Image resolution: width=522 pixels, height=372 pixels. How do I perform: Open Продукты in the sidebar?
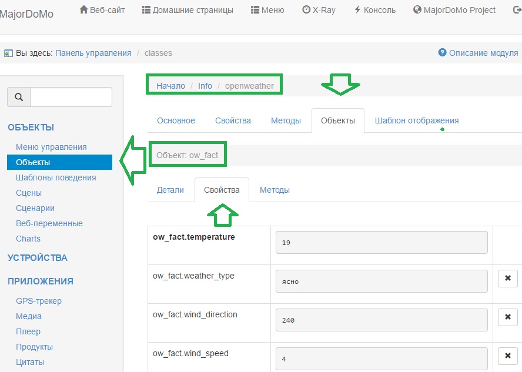[x=34, y=347]
